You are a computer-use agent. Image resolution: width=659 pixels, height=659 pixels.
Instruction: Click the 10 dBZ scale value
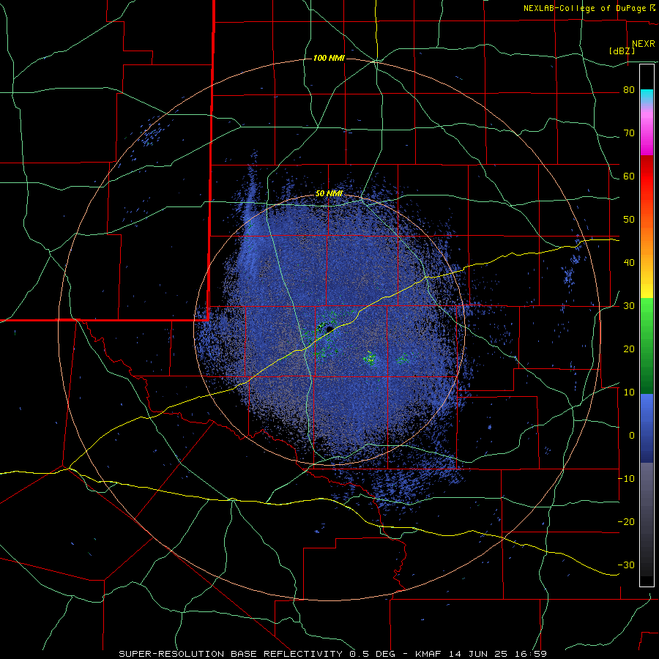[x=629, y=392]
